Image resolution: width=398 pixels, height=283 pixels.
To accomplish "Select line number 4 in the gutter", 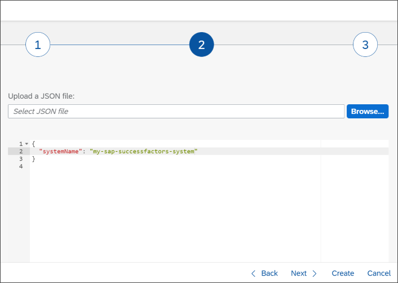I will [21, 166].
